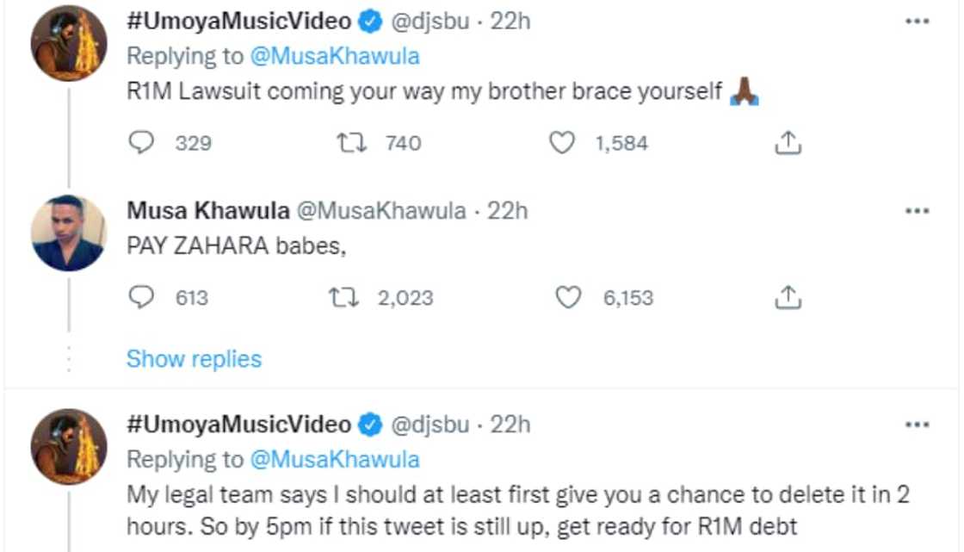This screenshot has width=964, height=552.
Task: Reply to the R1M Lawsuit tweet
Action: coord(140,143)
